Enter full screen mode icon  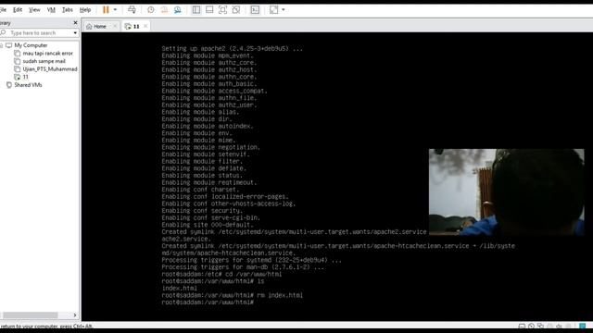coord(222,10)
